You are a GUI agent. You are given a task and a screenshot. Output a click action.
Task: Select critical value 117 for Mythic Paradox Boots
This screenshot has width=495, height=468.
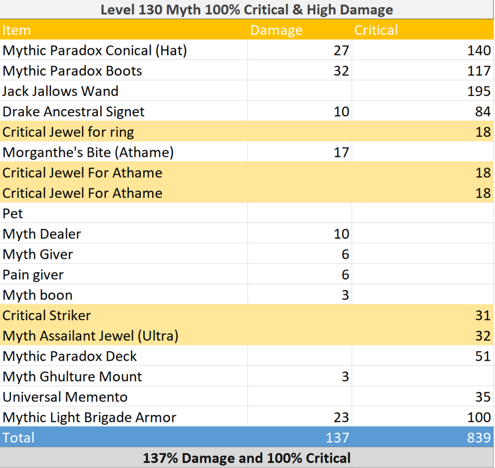pyautogui.click(x=422, y=71)
